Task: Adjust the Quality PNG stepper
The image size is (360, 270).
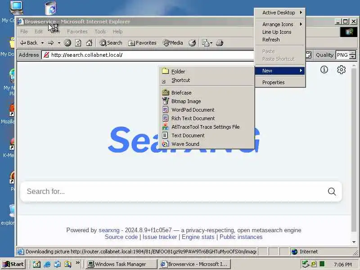Action: point(352,55)
